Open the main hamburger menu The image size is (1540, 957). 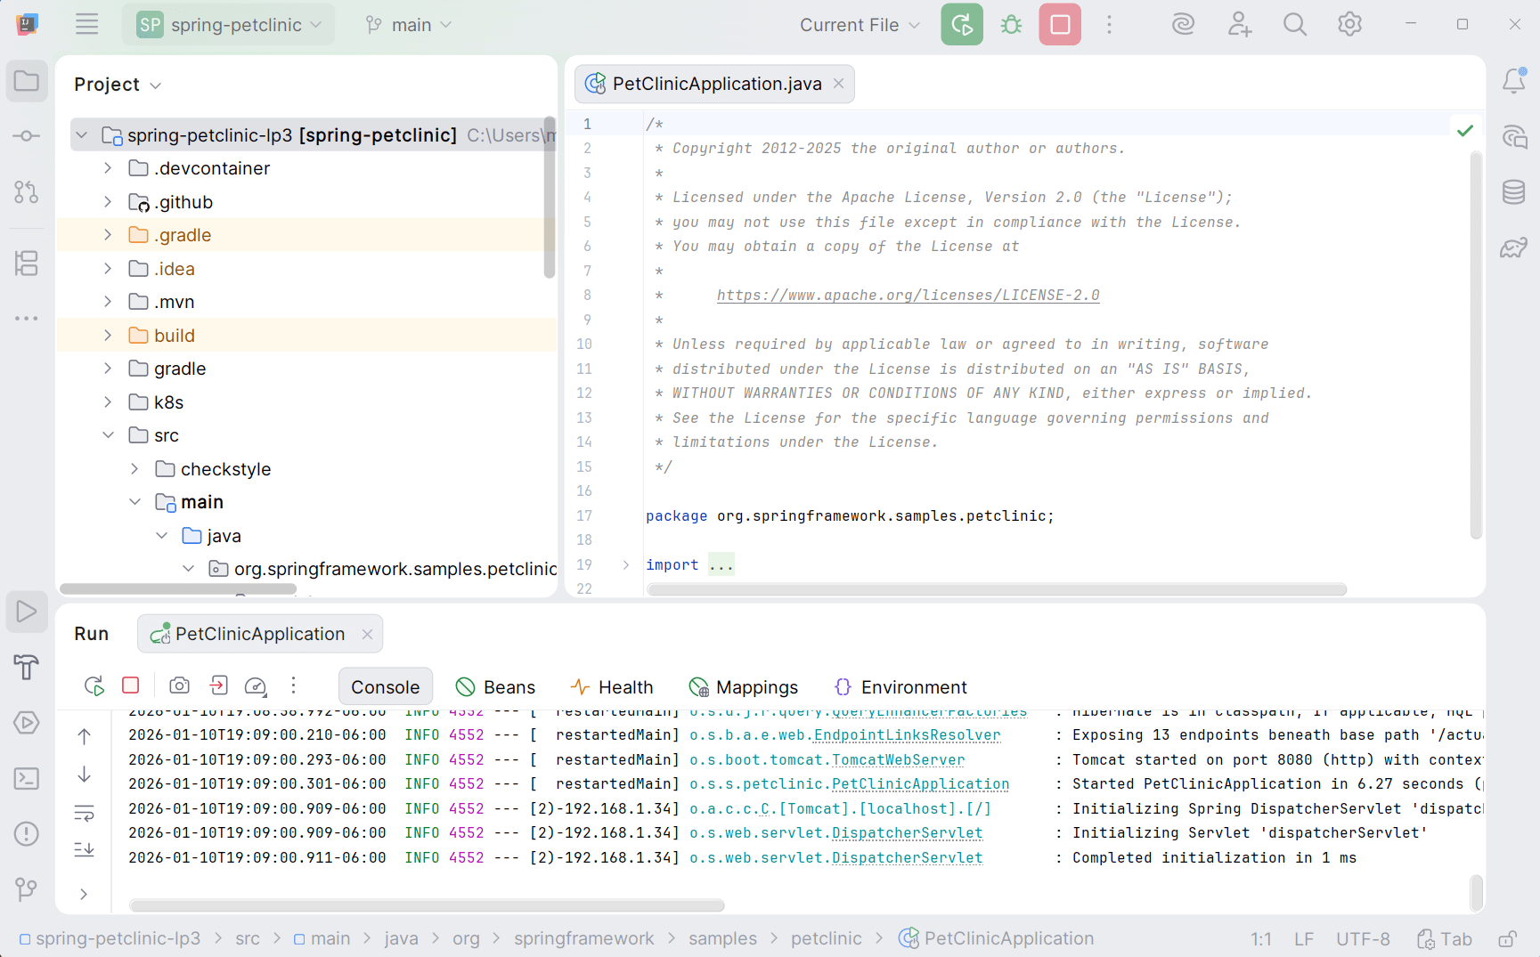(x=86, y=24)
